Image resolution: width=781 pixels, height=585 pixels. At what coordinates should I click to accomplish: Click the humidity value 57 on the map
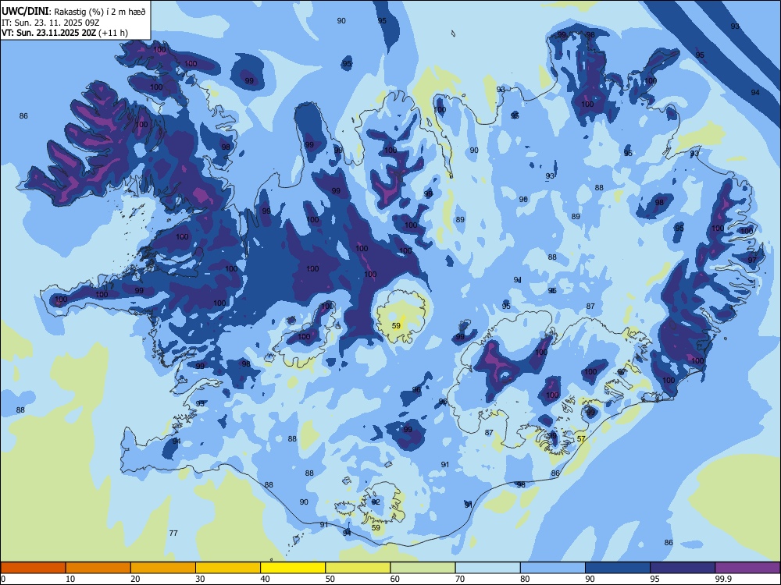tap(581, 438)
